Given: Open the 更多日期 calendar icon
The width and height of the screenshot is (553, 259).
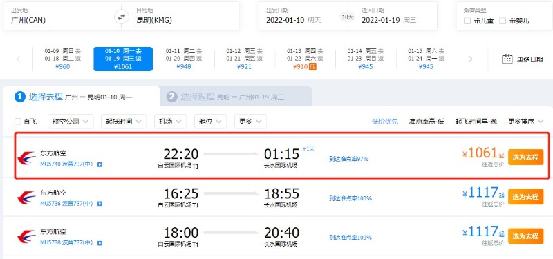Looking at the screenshot, I should click(507, 59).
